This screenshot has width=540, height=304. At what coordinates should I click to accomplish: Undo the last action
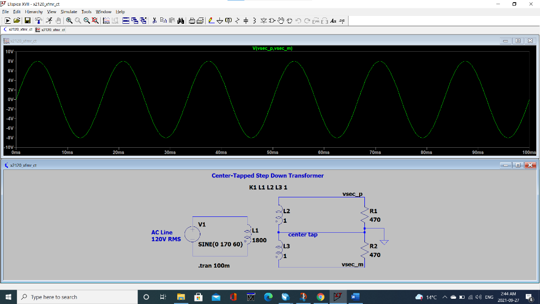(x=297, y=21)
